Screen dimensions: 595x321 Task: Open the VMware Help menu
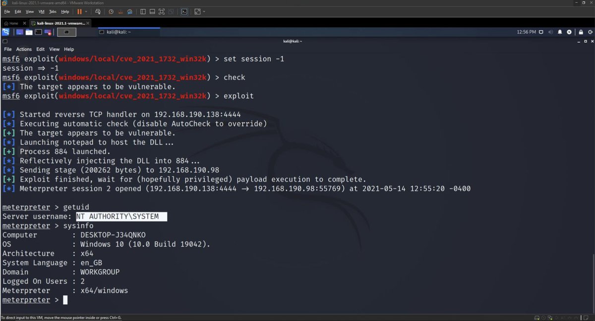point(65,11)
